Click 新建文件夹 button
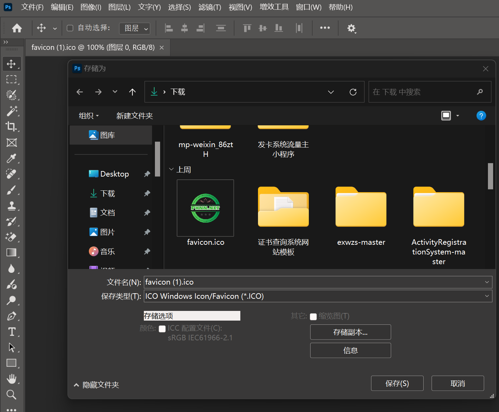Image resolution: width=499 pixels, height=412 pixels. point(135,116)
